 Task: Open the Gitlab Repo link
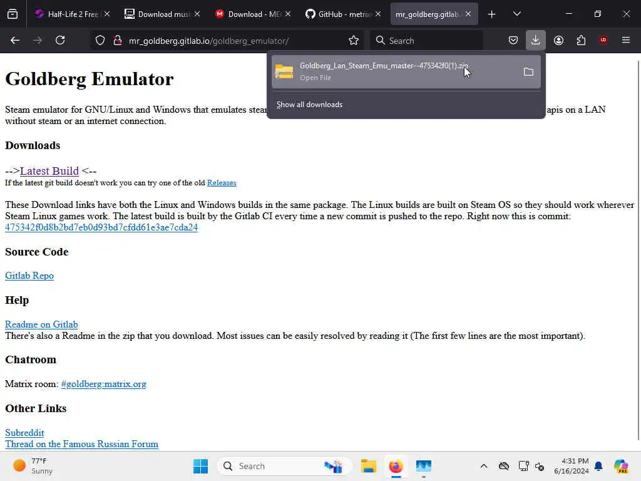(x=29, y=276)
